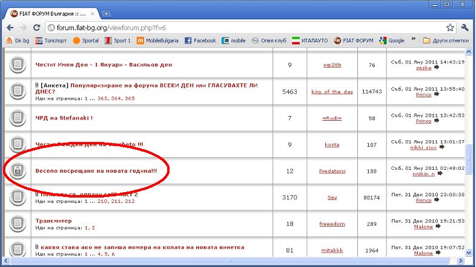Open the Други отметки bookmarks folder
The image size is (476, 267).
(445, 40)
